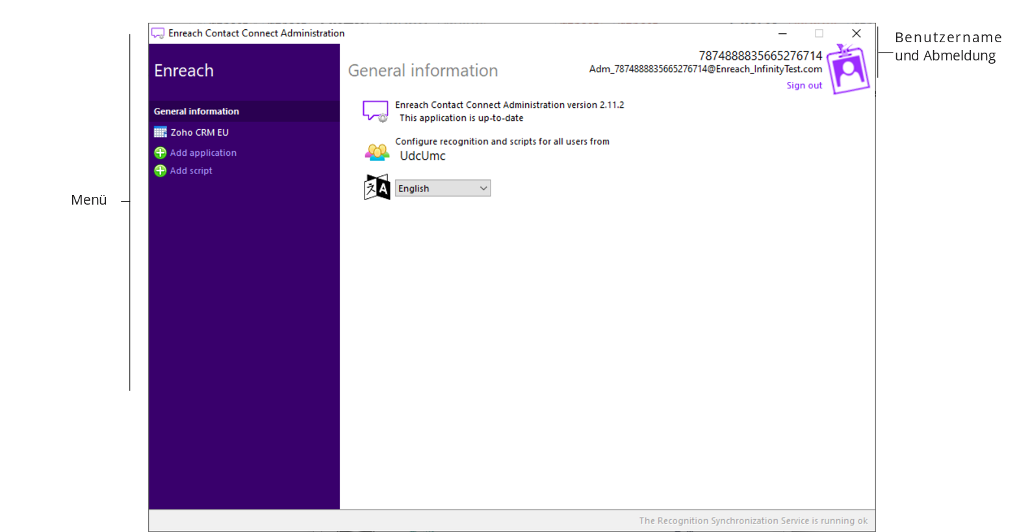Click the users group icon
Image resolution: width=1030 pixels, height=532 pixels.
tap(377, 153)
